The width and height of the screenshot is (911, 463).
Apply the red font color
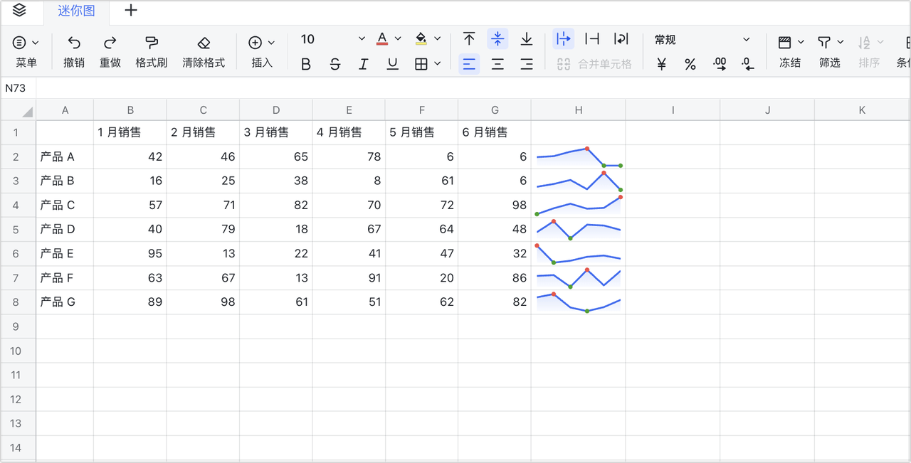(x=382, y=39)
